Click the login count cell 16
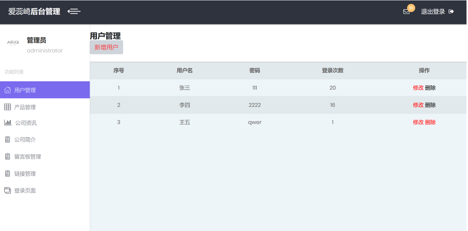The width and height of the screenshot is (468, 231). (333, 105)
